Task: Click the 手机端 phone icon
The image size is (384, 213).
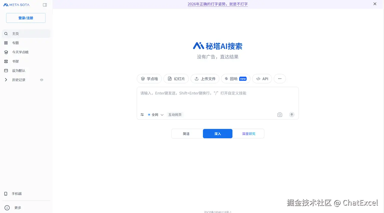Action: (6, 194)
